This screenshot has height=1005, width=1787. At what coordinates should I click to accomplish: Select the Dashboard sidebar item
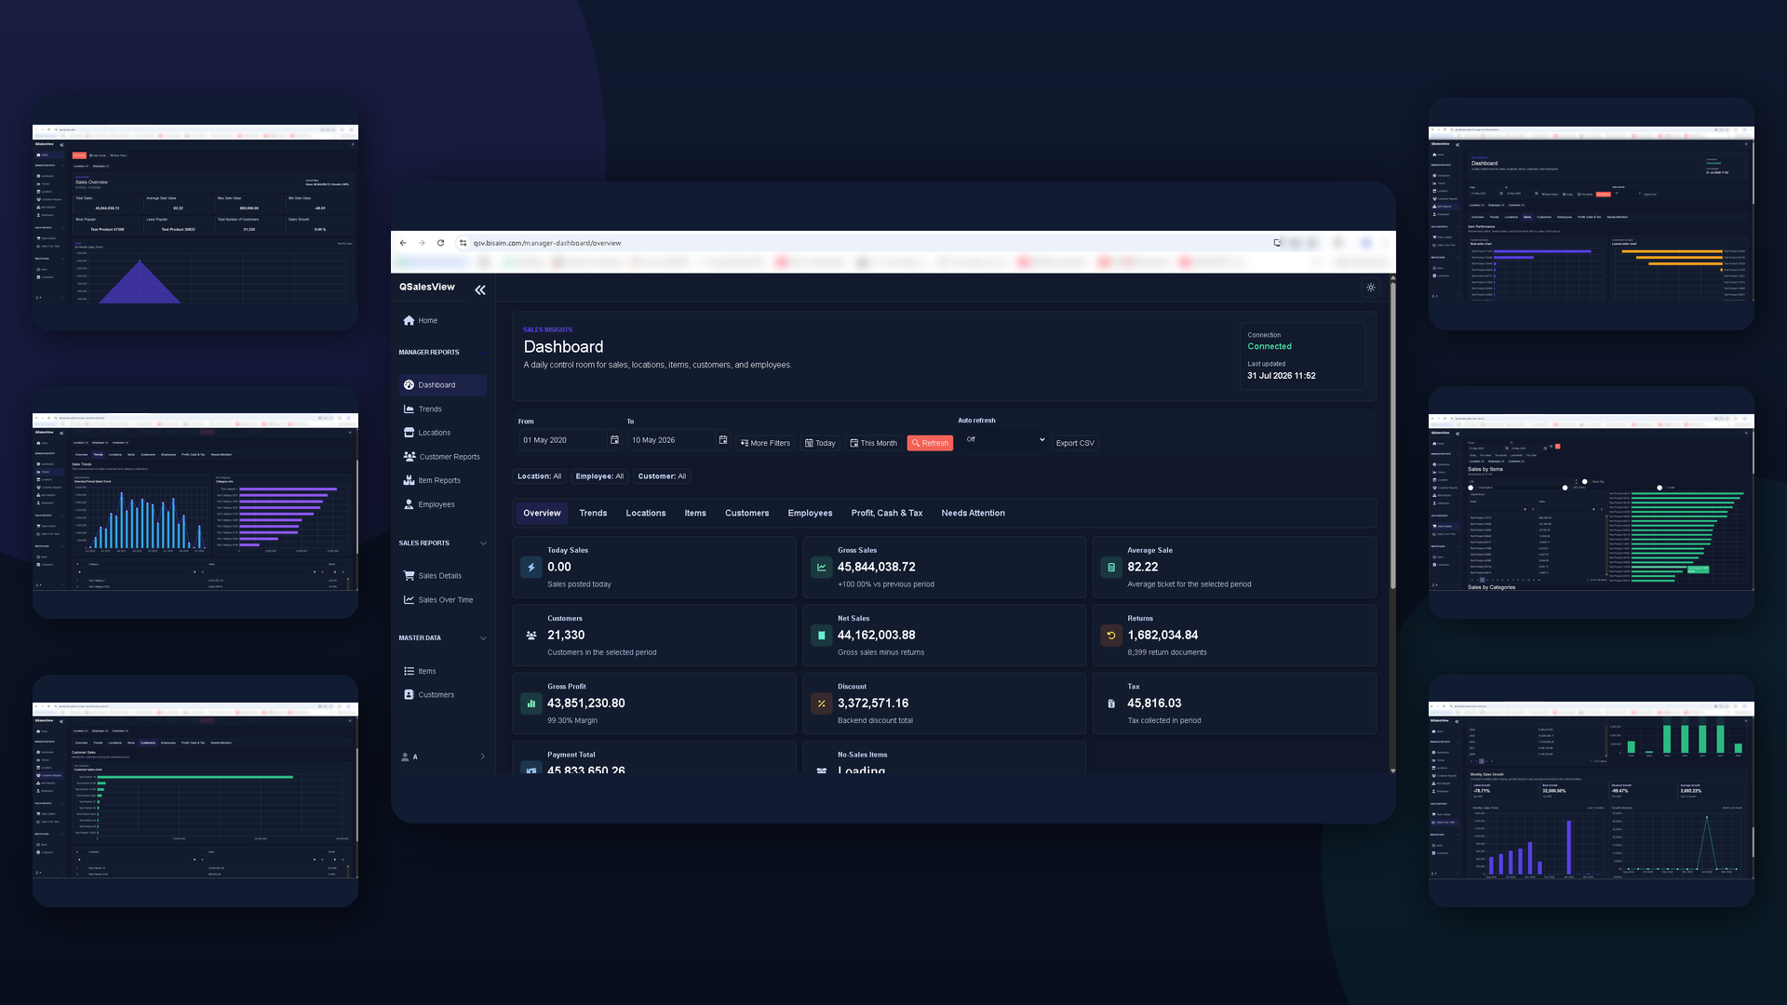click(x=443, y=385)
